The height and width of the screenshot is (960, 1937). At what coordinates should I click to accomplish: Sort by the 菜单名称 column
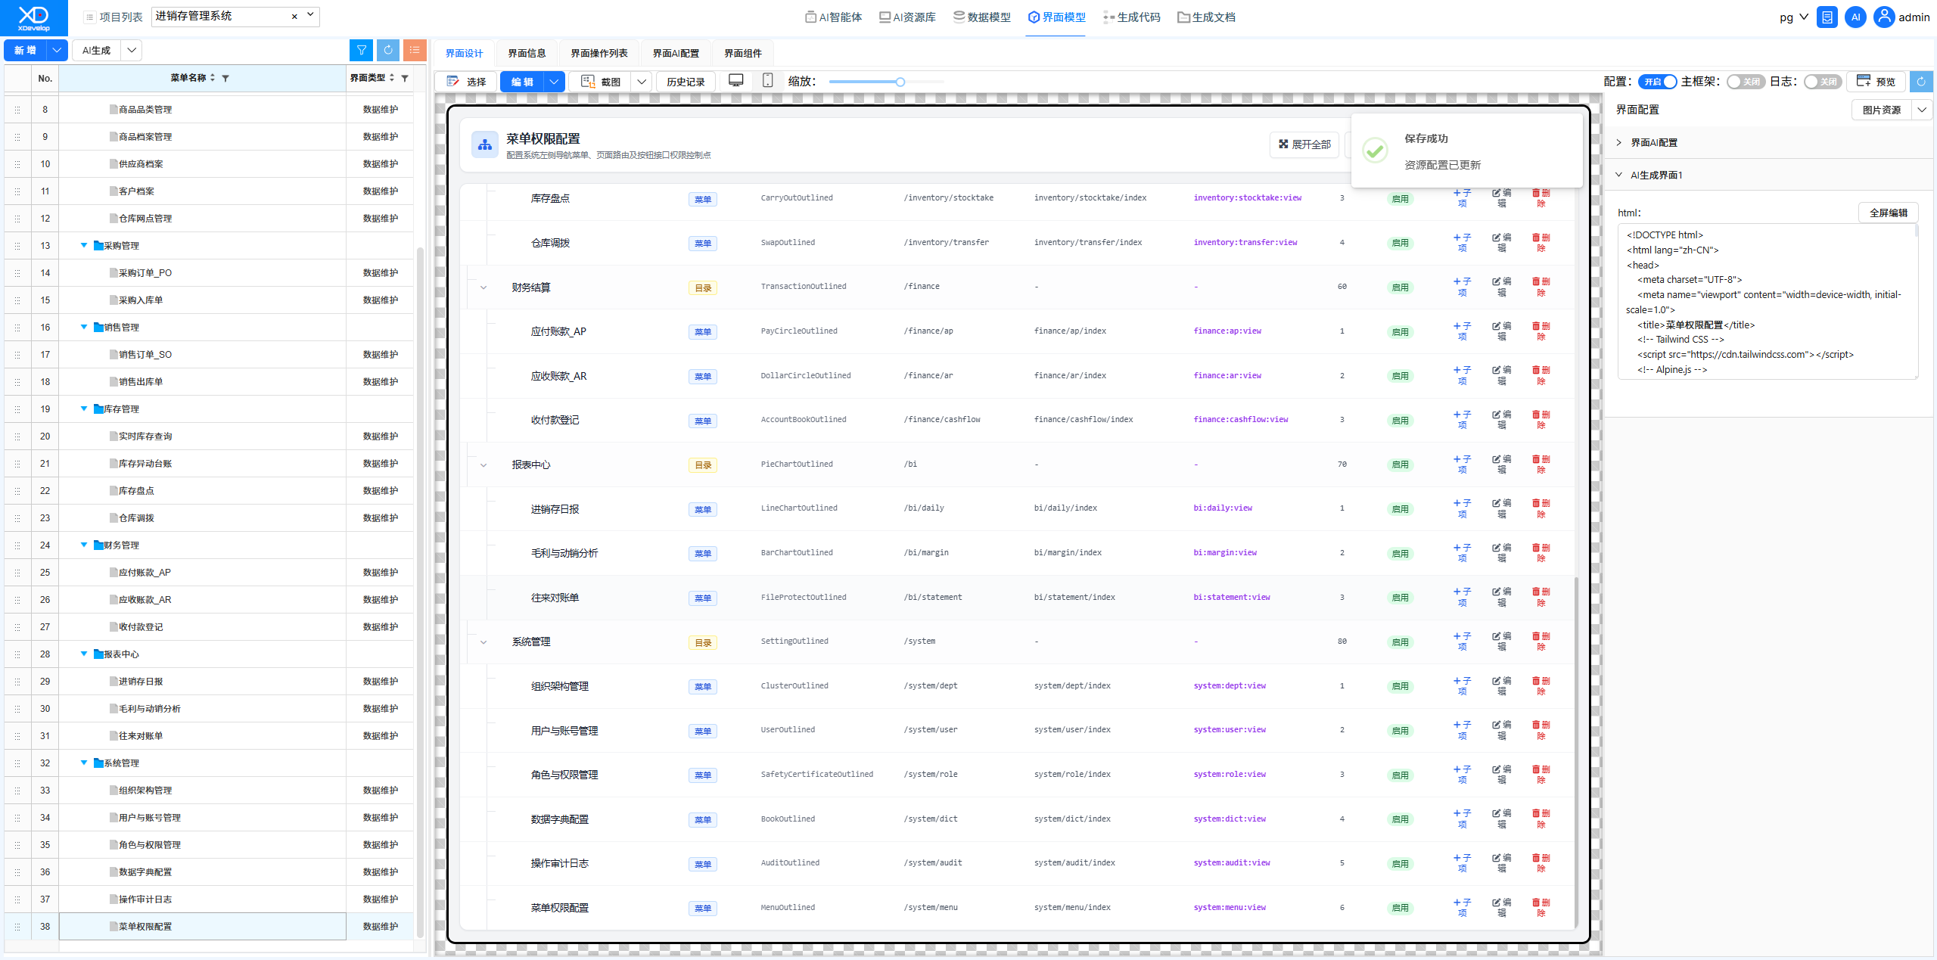click(x=213, y=77)
